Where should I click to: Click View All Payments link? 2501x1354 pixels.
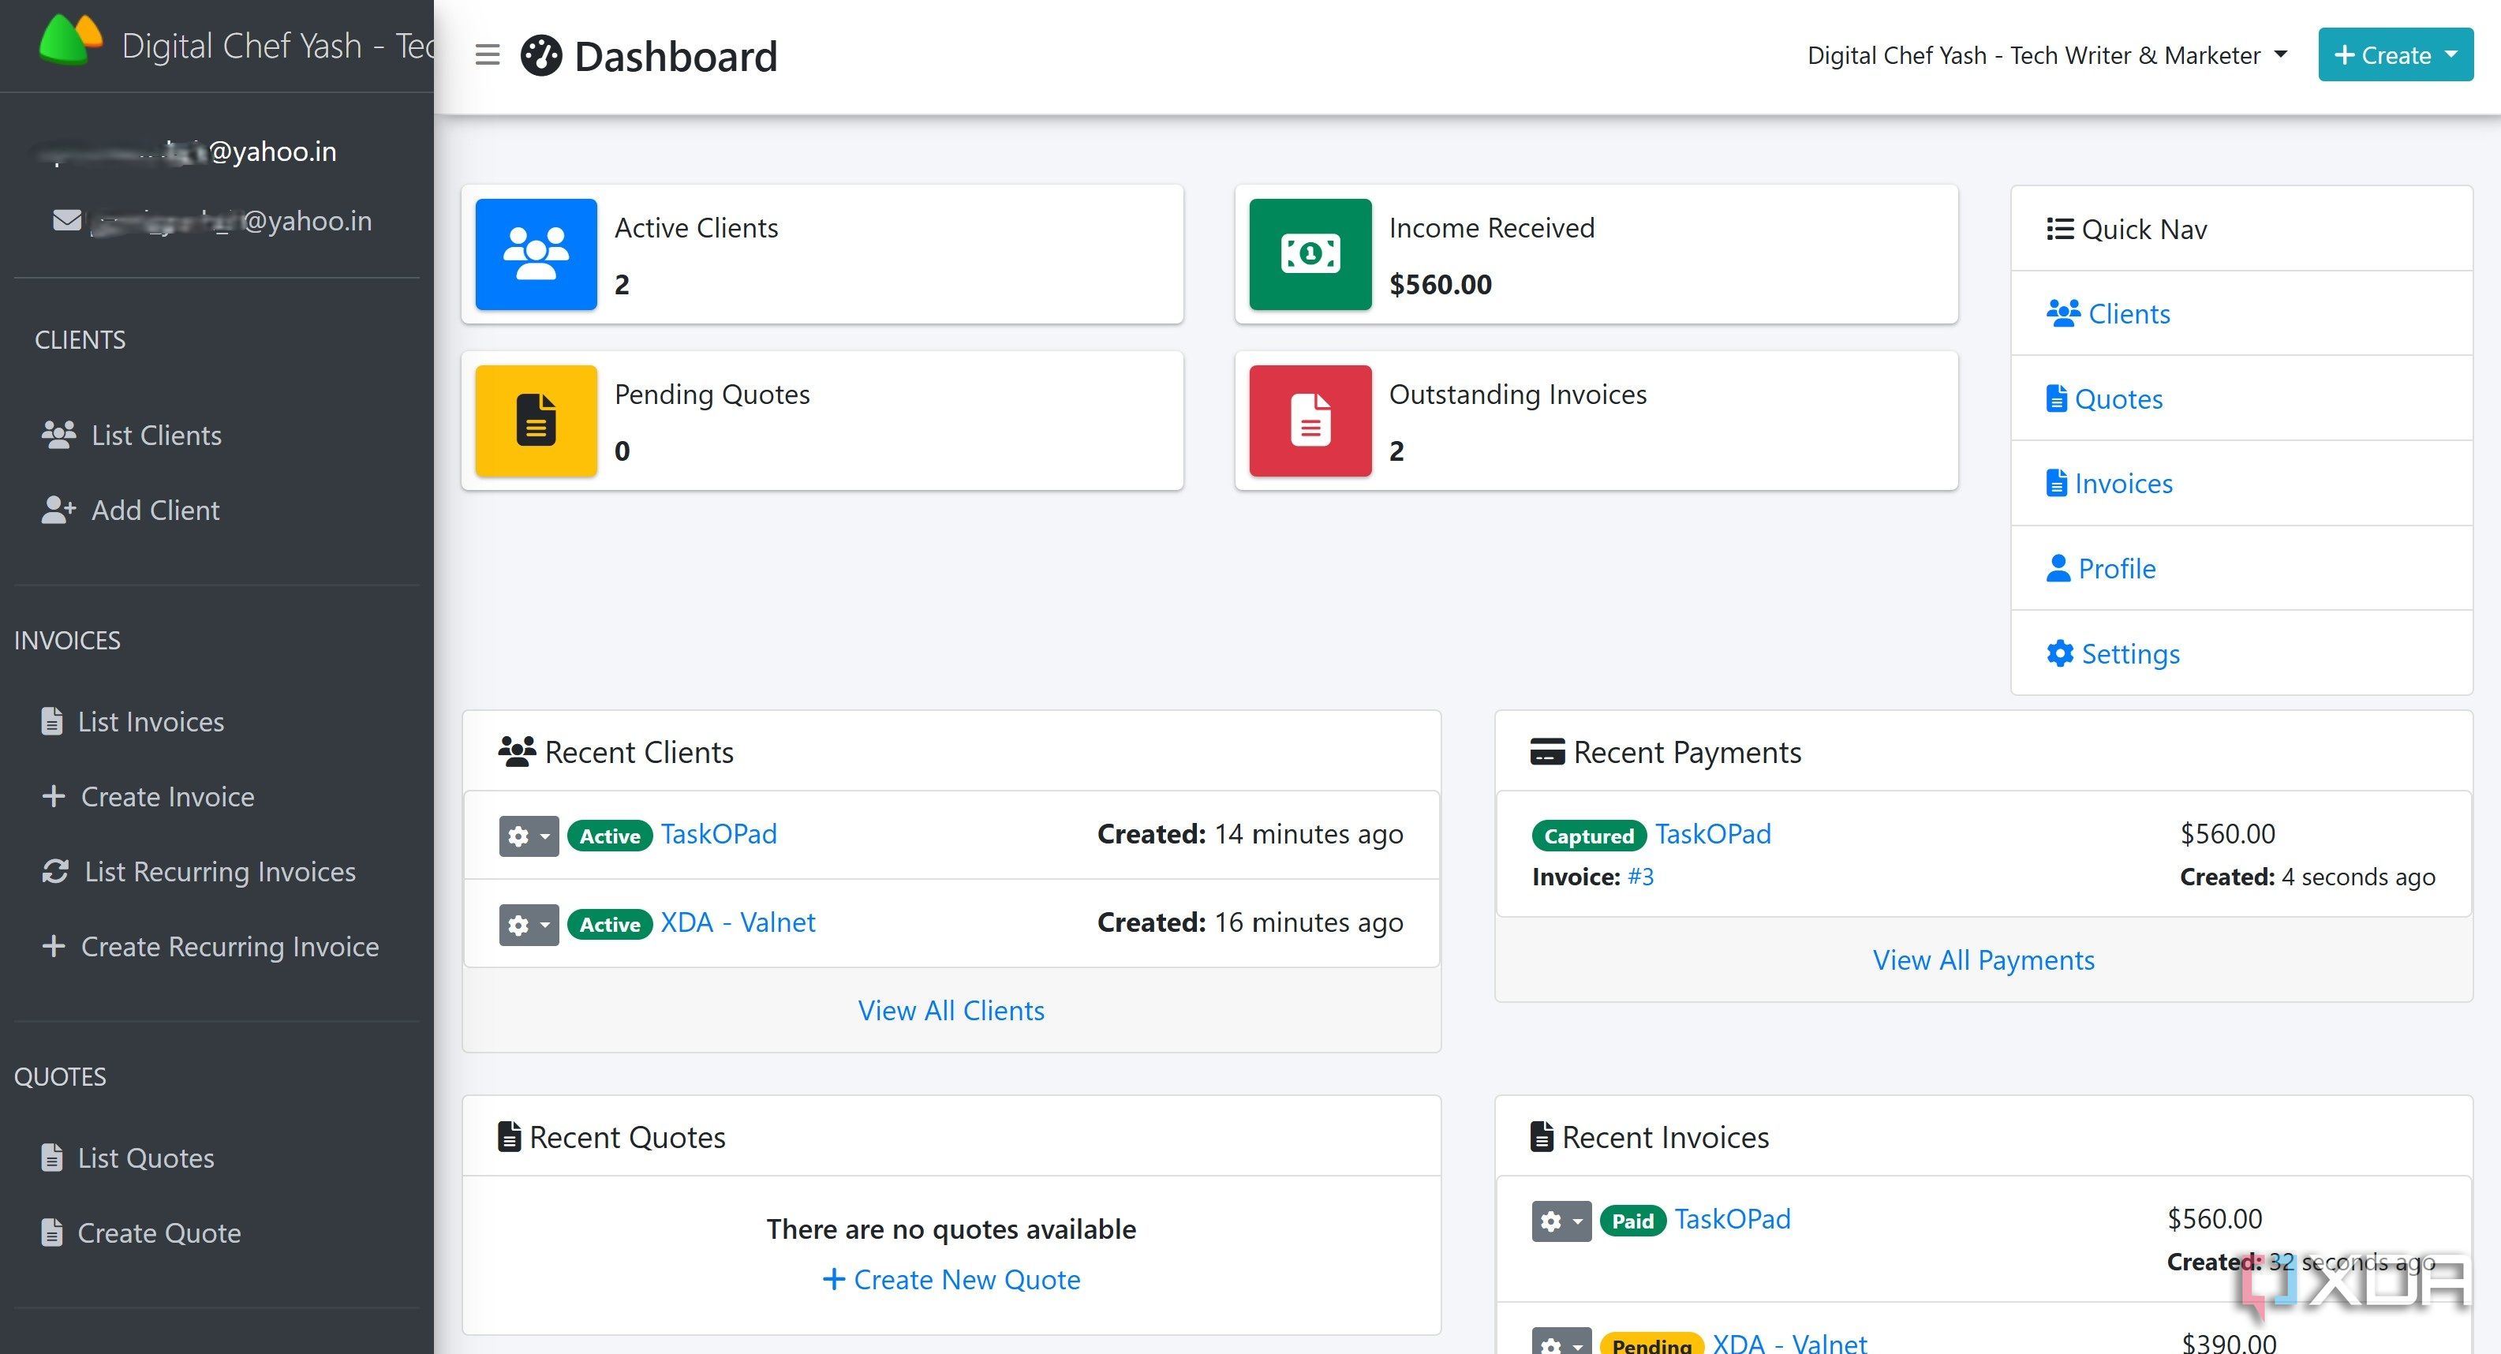[x=1983, y=959]
